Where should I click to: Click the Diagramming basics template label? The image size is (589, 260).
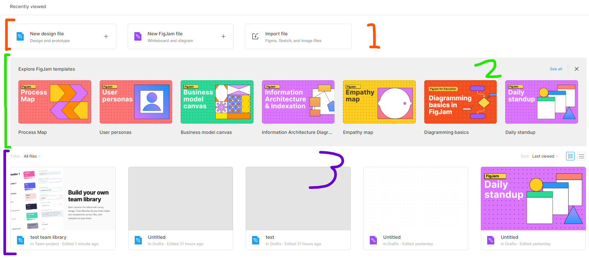[446, 132]
